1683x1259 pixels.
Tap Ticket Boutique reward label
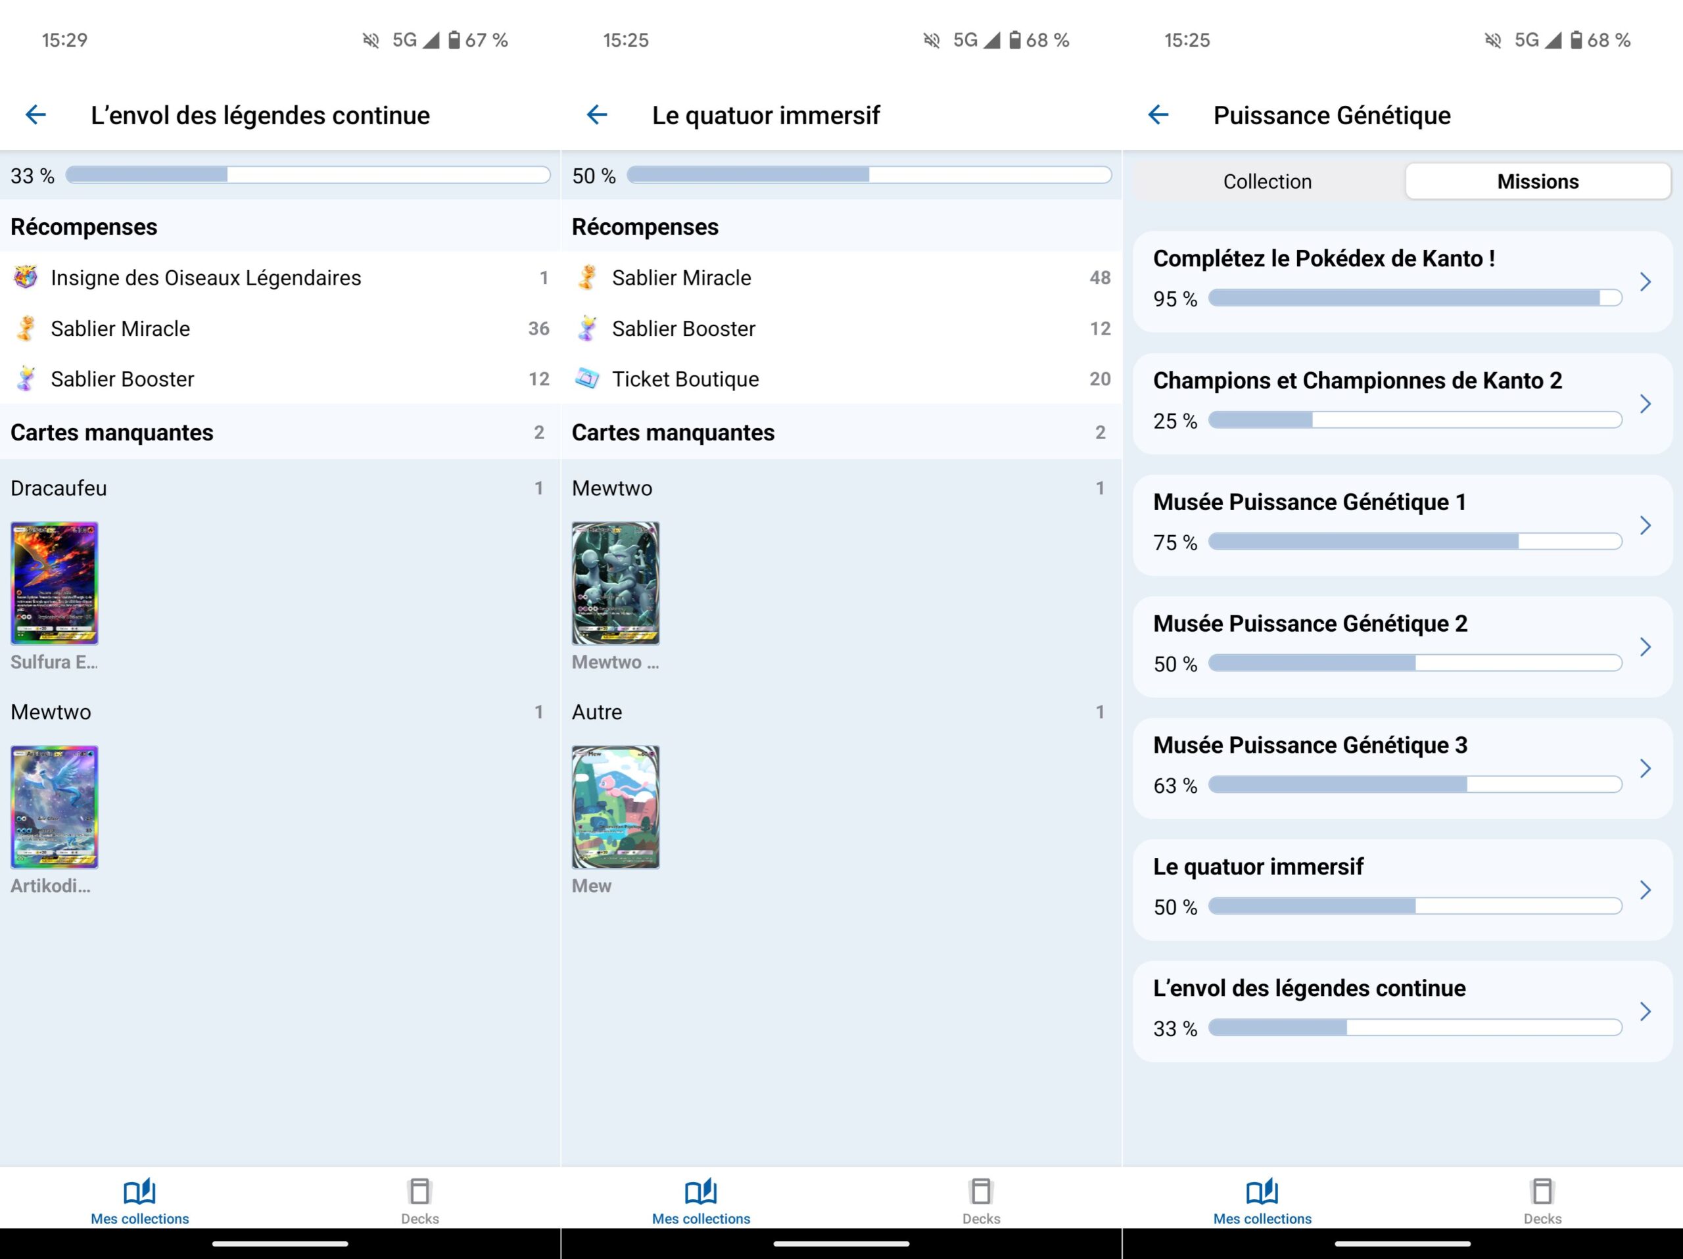pos(686,379)
